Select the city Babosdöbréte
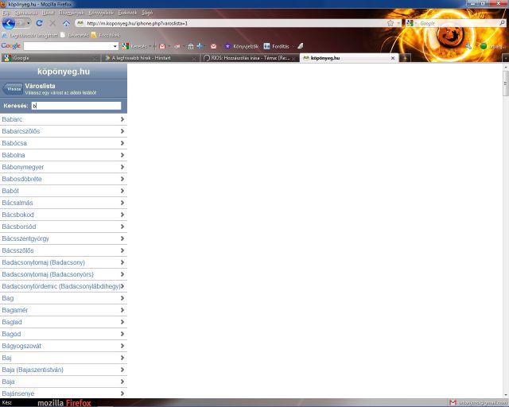 pyautogui.click(x=64, y=179)
